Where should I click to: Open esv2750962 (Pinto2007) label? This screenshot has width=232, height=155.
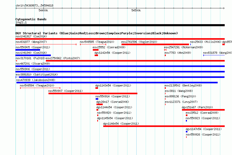coord(63,58)
